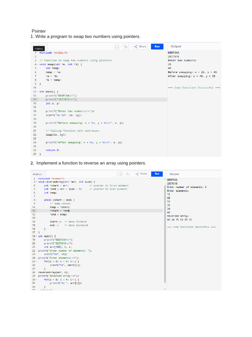Click question 2 reverse an array text
The width and height of the screenshot is (252, 337).
click(x=88, y=163)
